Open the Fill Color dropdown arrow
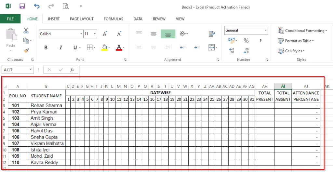The width and height of the screenshot is (333, 172). pos(109,47)
